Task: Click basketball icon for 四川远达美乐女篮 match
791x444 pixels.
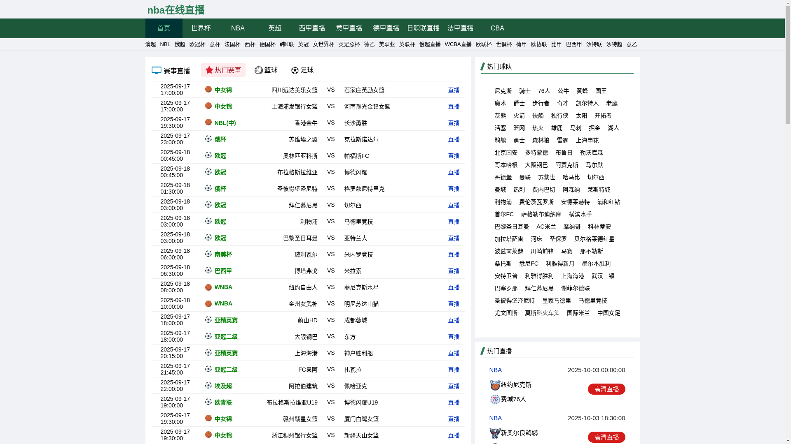Action: (208, 89)
